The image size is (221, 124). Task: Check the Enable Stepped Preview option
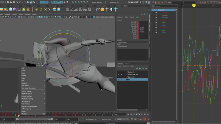pos(20,106)
